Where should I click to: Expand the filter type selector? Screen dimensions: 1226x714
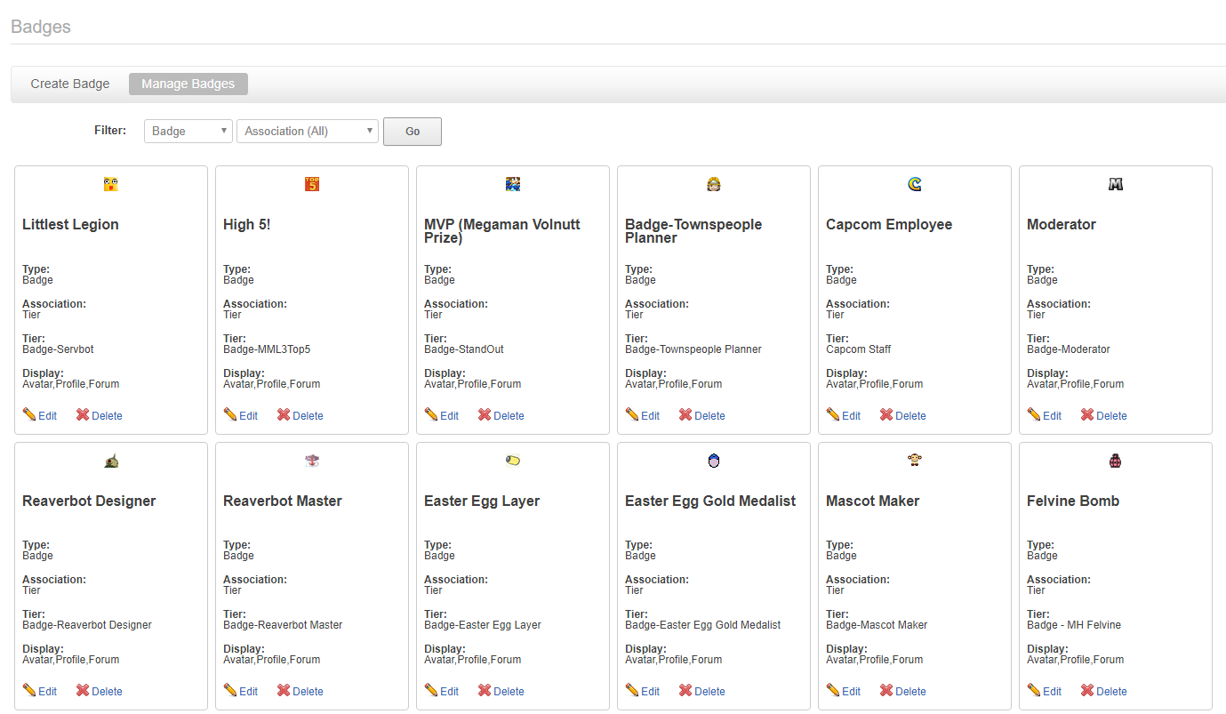(188, 130)
